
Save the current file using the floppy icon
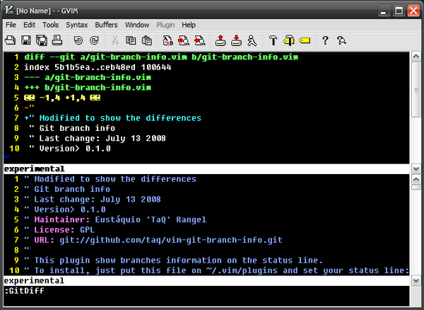pos(26,40)
